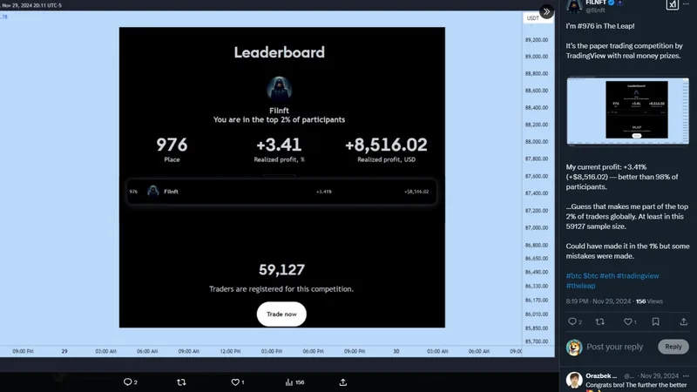Collapse the sidebar with double-chevron button

click(x=546, y=11)
